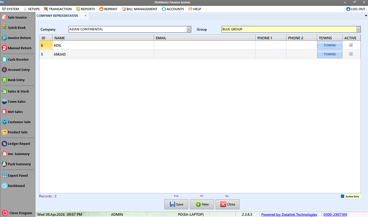The height and width of the screenshot is (217, 368).
Task: Open Sale Invoice from the sidebar
Action: (14, 17)
